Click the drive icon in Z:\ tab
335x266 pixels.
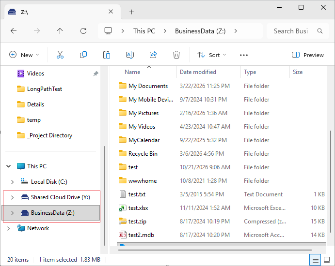[12, 12]
